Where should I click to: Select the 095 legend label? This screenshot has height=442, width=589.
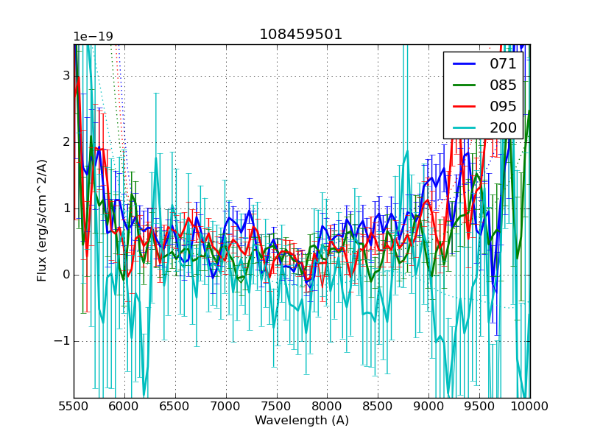[503, 105]
